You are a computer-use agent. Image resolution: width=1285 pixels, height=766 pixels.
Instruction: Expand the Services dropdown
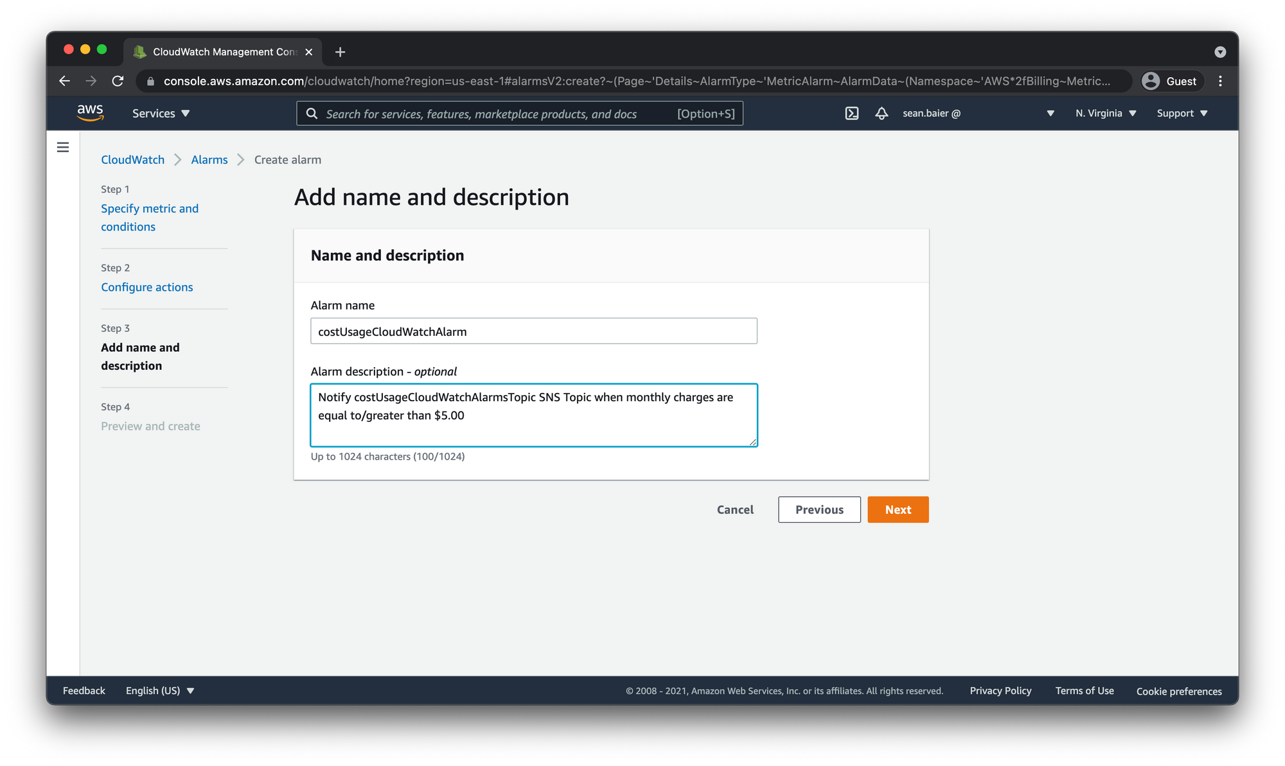pyautogui.click(x=161, y=114)
